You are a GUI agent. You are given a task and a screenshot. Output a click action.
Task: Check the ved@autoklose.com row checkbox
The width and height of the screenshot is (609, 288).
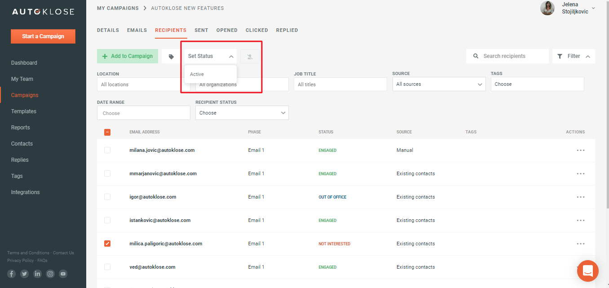pyautogui.click(x=107, y=267)
